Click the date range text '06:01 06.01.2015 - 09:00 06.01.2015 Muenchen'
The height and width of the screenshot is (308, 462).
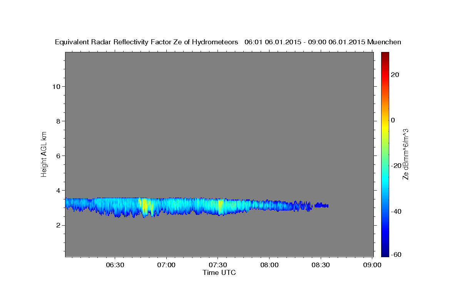pyautogui.click(x=323, y=42)
